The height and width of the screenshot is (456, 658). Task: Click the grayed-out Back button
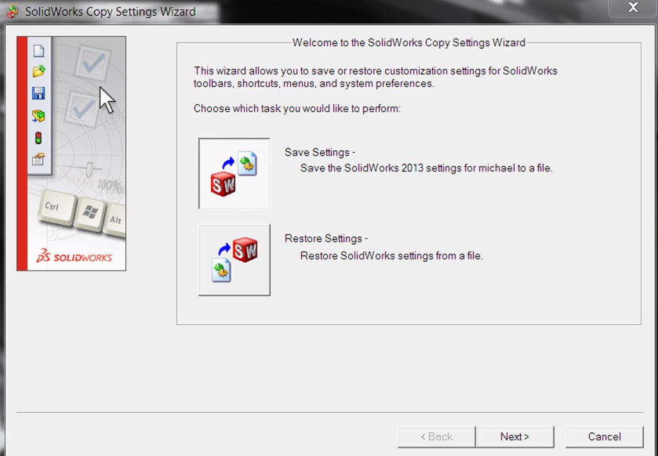(x=436, y=437)
